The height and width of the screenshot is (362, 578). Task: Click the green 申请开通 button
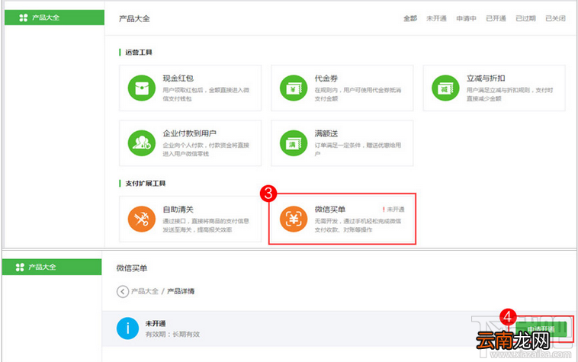[541, 328]
